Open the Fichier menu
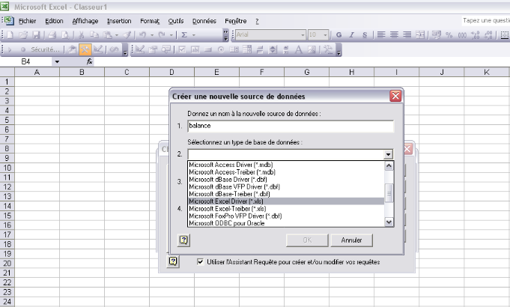This screenshot has height=307, width=510. pyautogui.click(x=28, y=21)
